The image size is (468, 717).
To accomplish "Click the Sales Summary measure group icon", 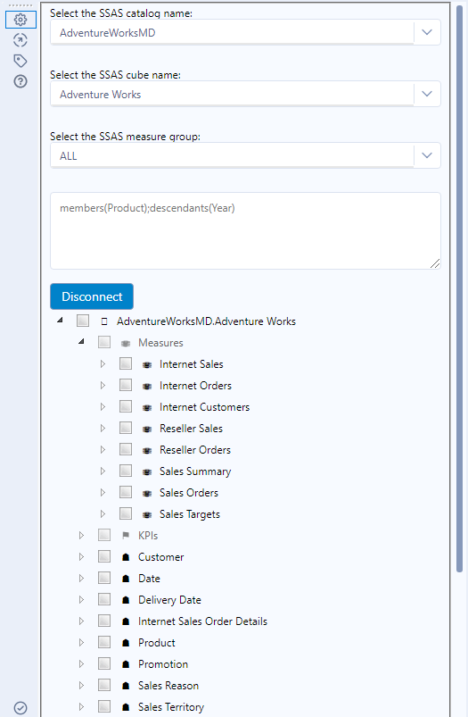I will click(x=147, y=471).
